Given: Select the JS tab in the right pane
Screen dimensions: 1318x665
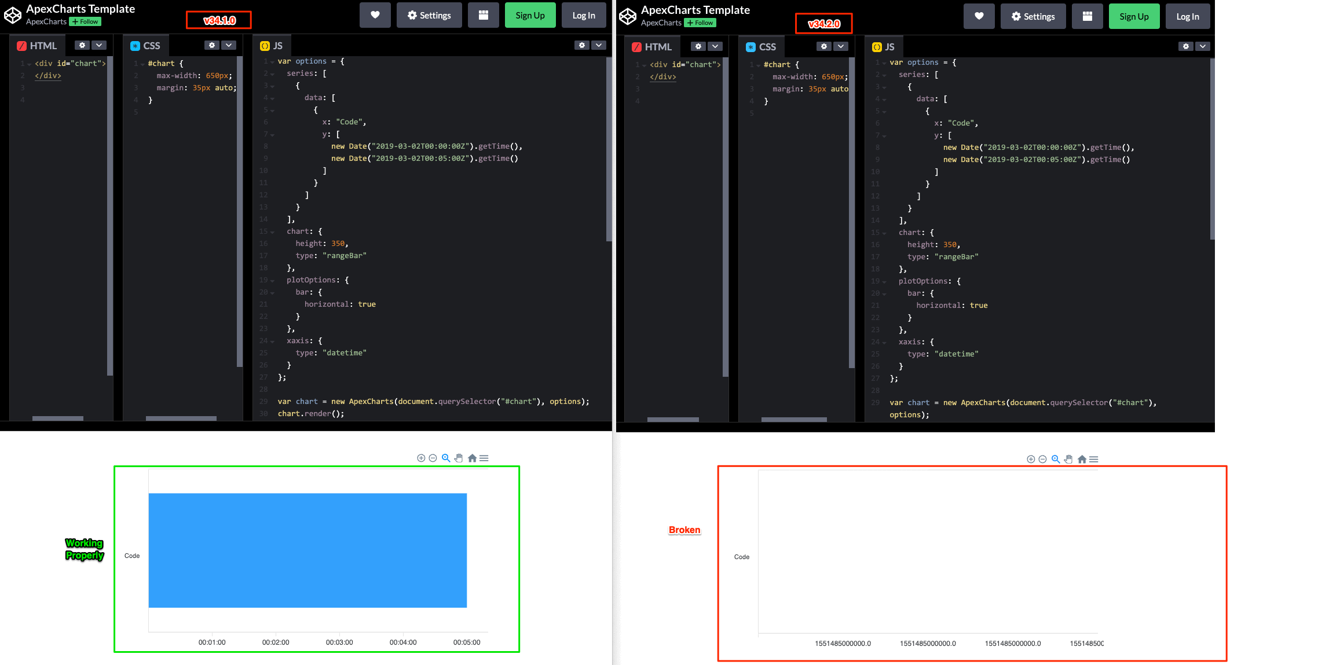Looking at the screenshot, I should [884, 46].
